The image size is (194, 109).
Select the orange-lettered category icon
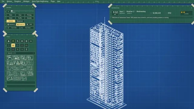(x=26, y=45)
